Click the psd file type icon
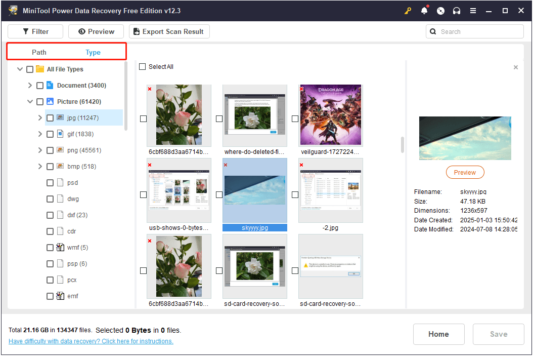 (60, 182)
